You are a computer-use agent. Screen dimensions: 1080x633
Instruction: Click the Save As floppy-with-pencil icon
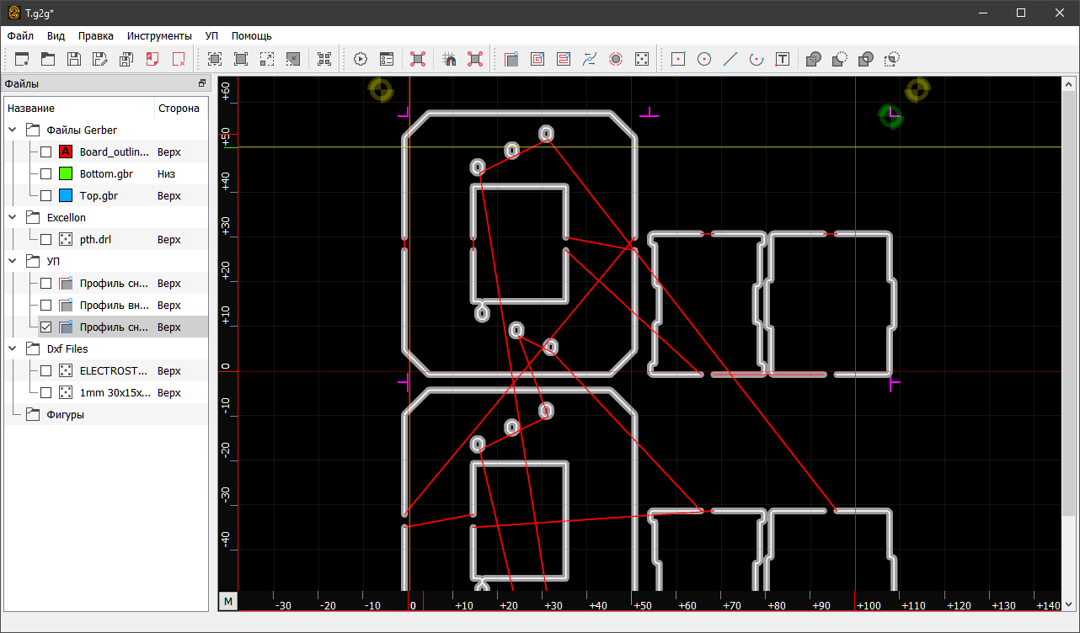click(100, 59)
